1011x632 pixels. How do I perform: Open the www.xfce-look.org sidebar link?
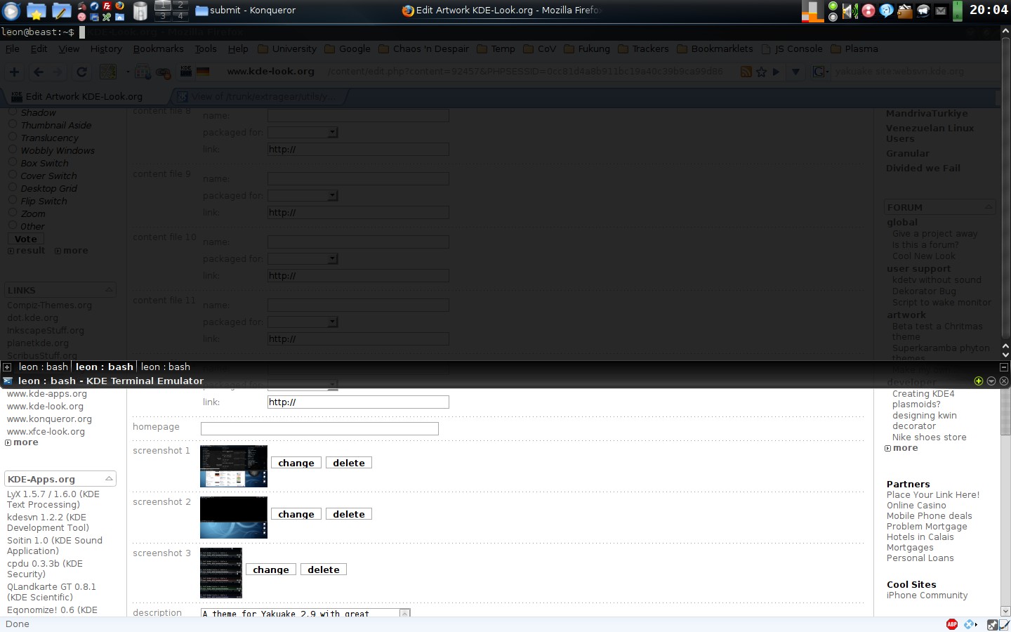pos(46,432)
